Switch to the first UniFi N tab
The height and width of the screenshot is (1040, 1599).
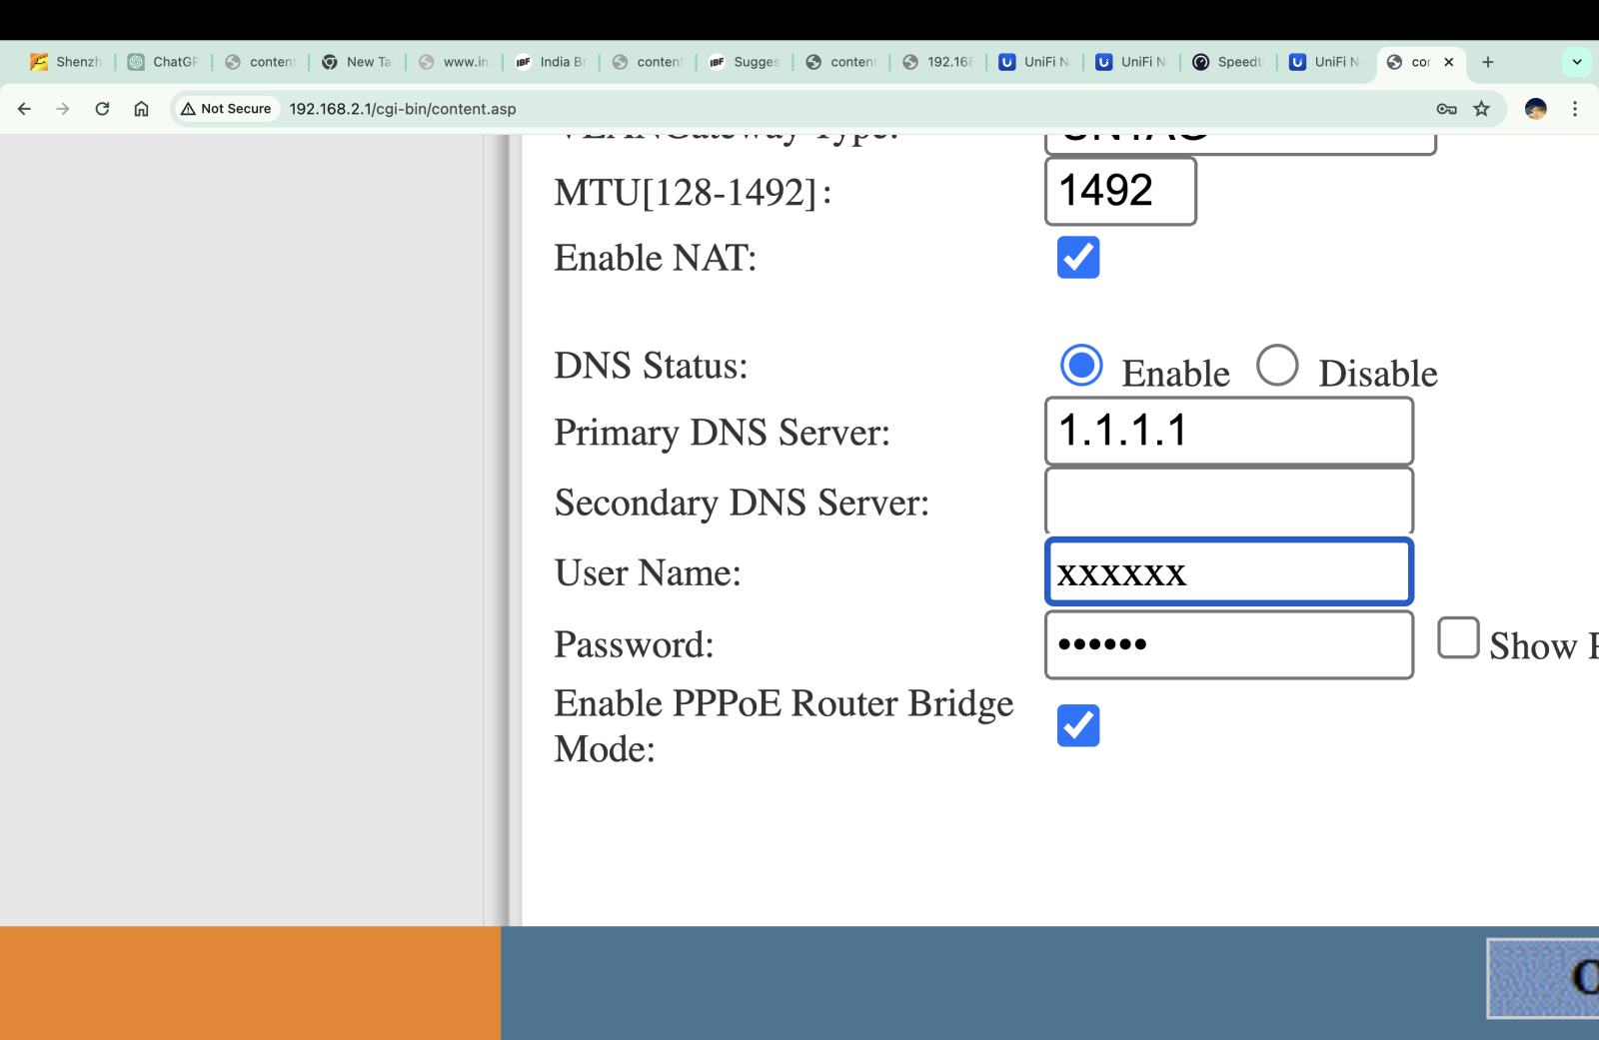1035,62
